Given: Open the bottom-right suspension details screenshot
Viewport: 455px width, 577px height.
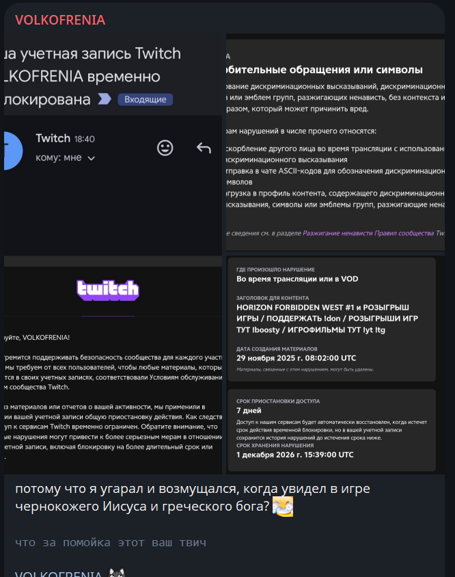Looking at the screenshot, I should click(335, 364).
